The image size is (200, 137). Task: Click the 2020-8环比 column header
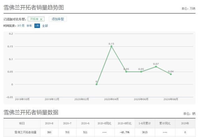click(124, 123)
